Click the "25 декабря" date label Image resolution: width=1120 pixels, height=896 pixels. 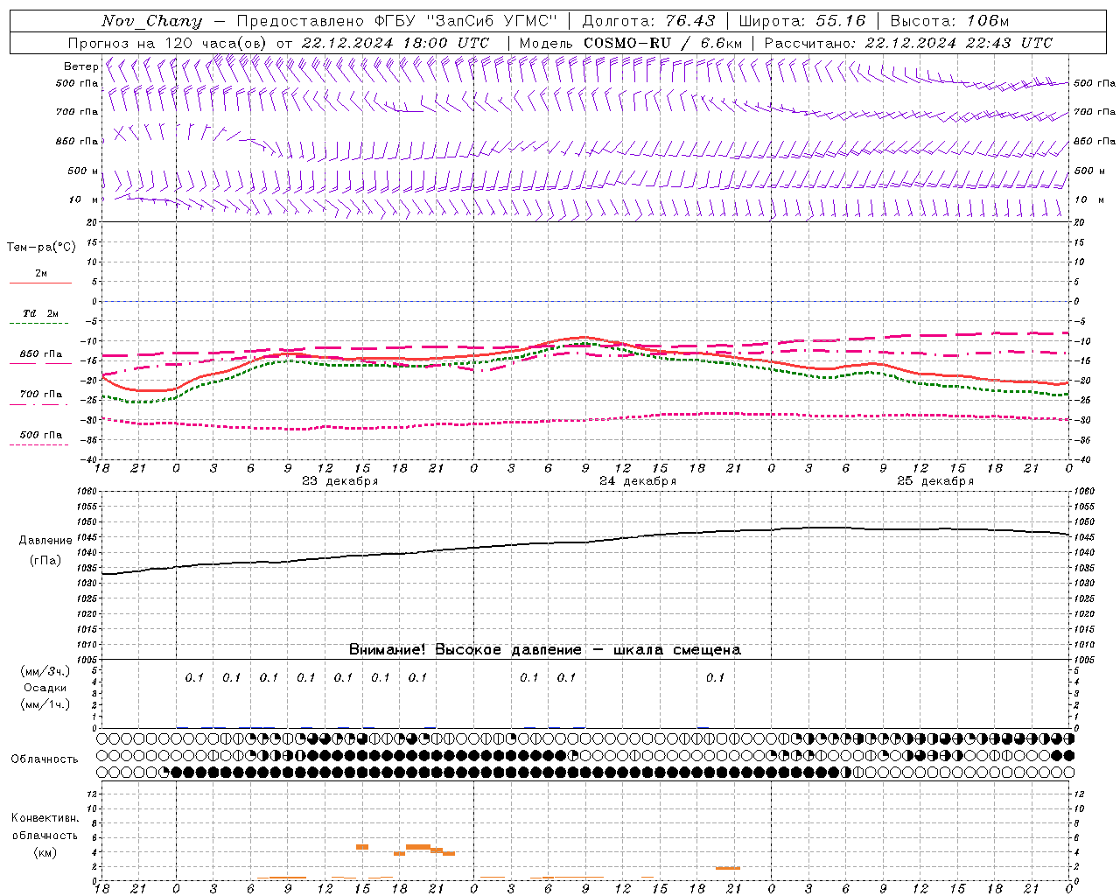(935, 481)
